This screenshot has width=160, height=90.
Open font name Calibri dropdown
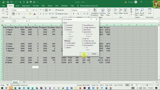[x=25, y=10]
